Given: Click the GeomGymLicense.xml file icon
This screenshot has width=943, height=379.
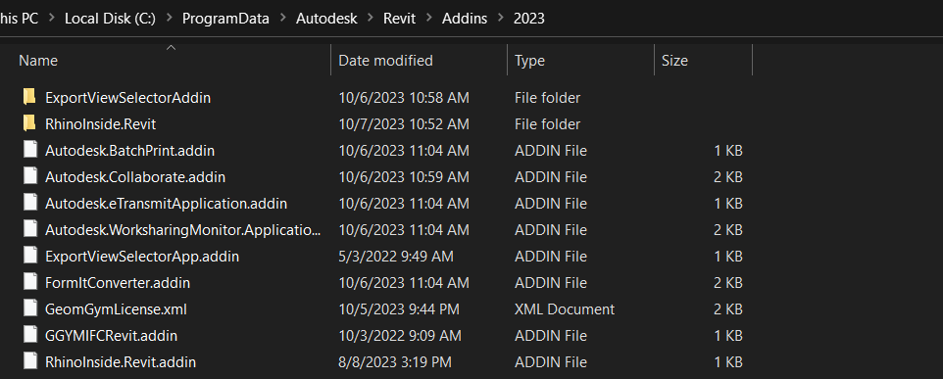Looking at the screenshot, I should [x=30, y=308].
